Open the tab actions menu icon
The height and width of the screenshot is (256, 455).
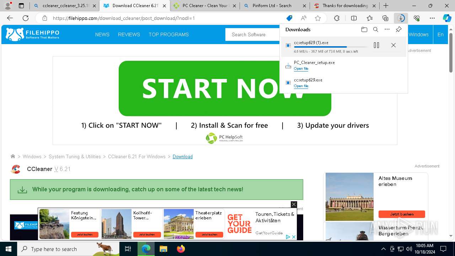pos(21,6)
